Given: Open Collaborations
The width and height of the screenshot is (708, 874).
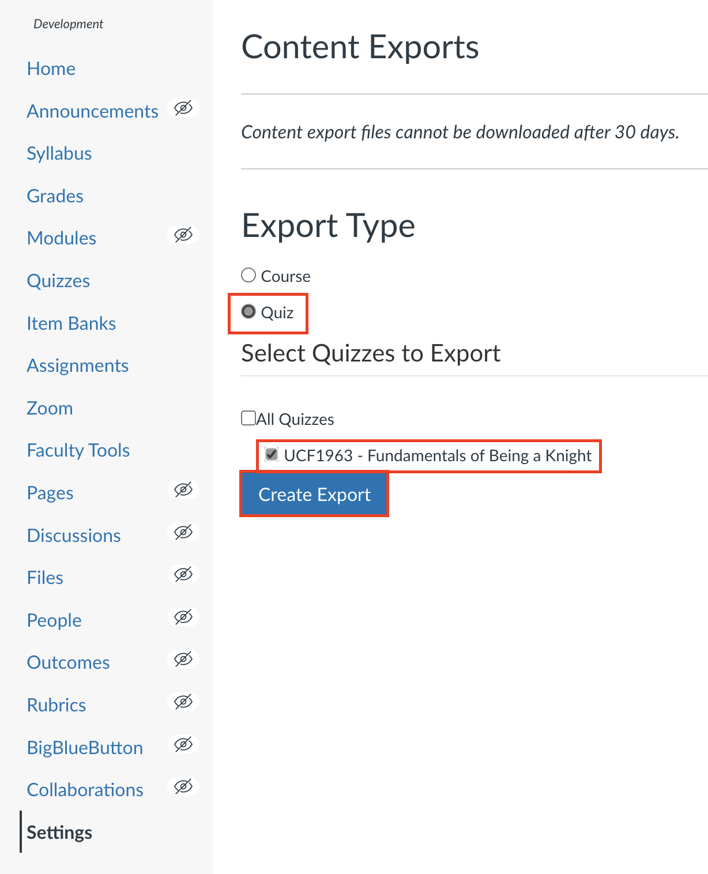Looking at the screenshot, I should [85, 790].
